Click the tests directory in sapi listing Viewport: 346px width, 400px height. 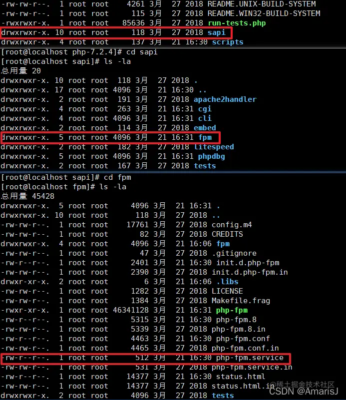pyautogui.click(x=205, y=166)
